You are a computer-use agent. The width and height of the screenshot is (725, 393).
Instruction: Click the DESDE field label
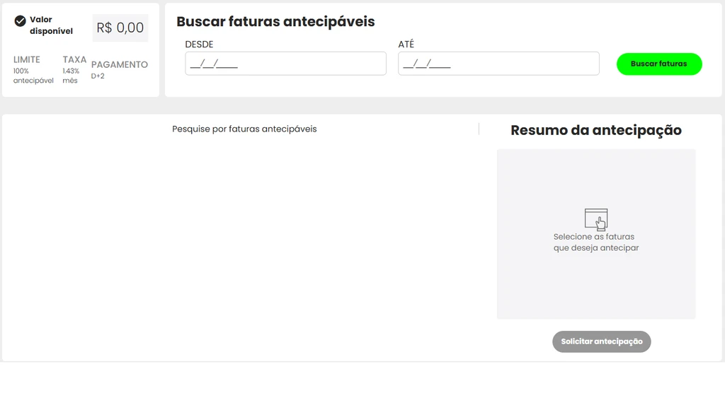click(199, 45)
